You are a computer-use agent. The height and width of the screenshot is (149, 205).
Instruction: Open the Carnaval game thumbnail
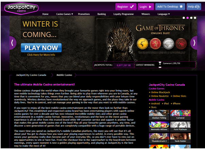pyautogui.click(x=181, y=115)
